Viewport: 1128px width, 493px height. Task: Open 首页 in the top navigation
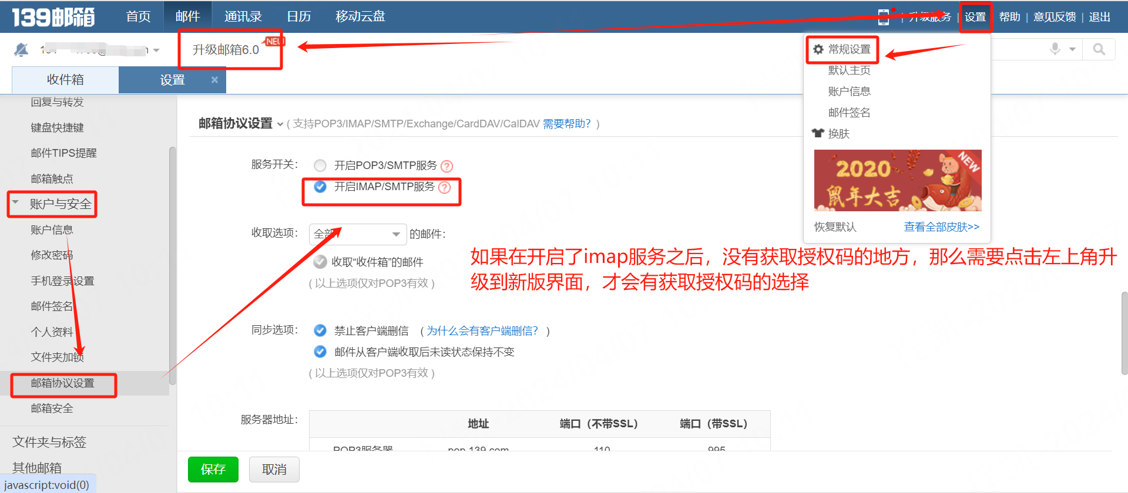(139, 16)
